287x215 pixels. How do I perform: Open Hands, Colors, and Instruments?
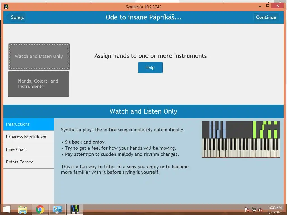[38, 84]
